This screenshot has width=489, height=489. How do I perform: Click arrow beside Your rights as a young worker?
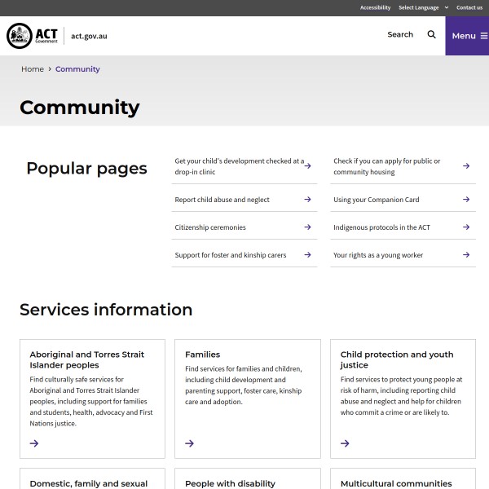point(466,255)
